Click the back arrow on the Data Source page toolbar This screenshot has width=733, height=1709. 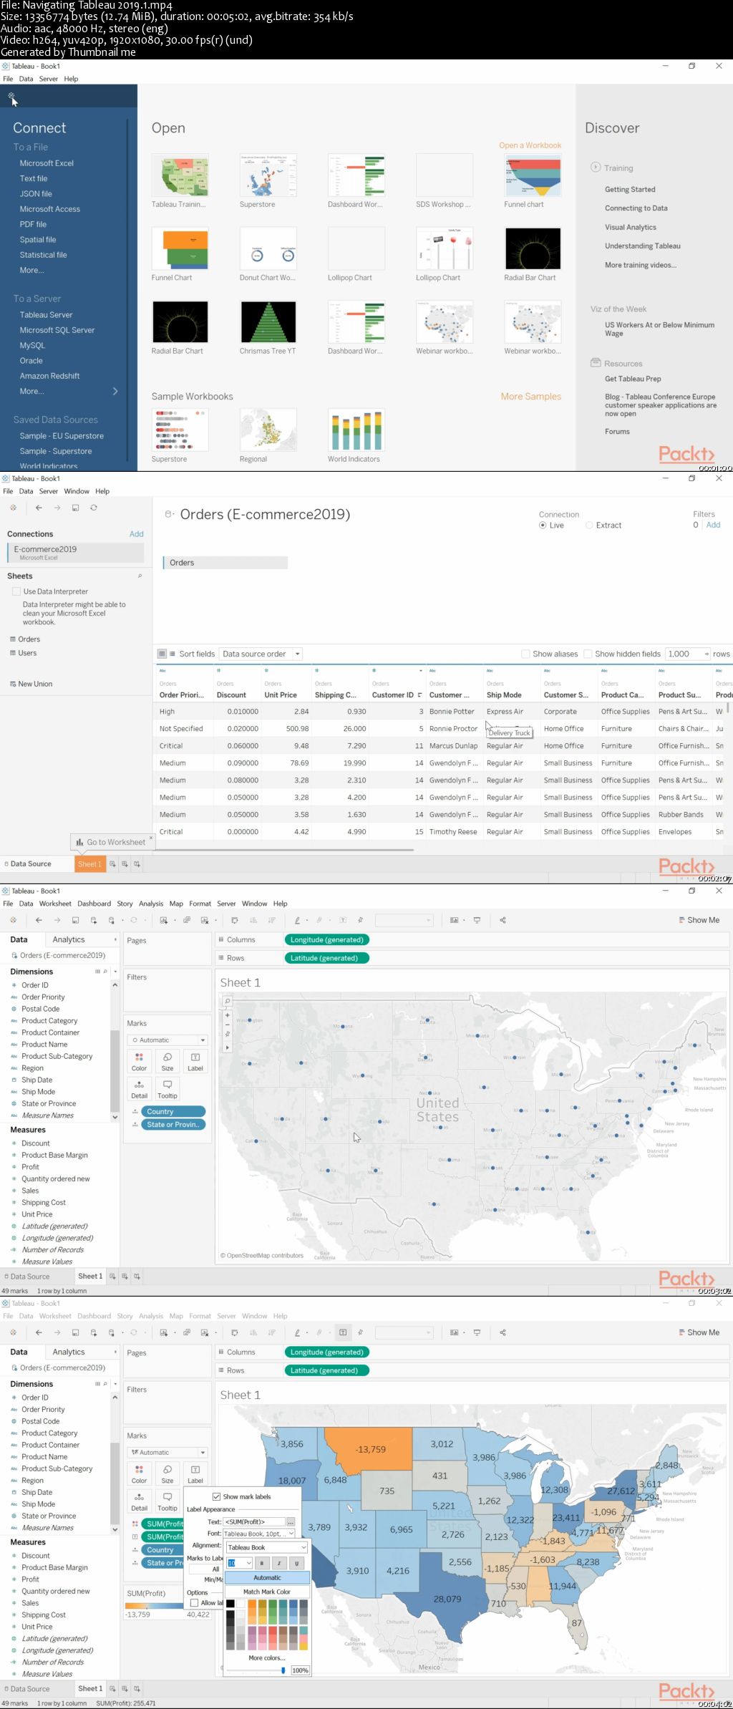coord(39,508)
